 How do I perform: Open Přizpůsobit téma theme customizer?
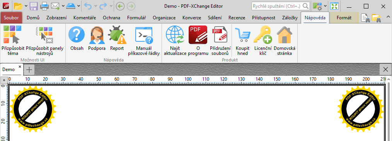click(13, 41)
